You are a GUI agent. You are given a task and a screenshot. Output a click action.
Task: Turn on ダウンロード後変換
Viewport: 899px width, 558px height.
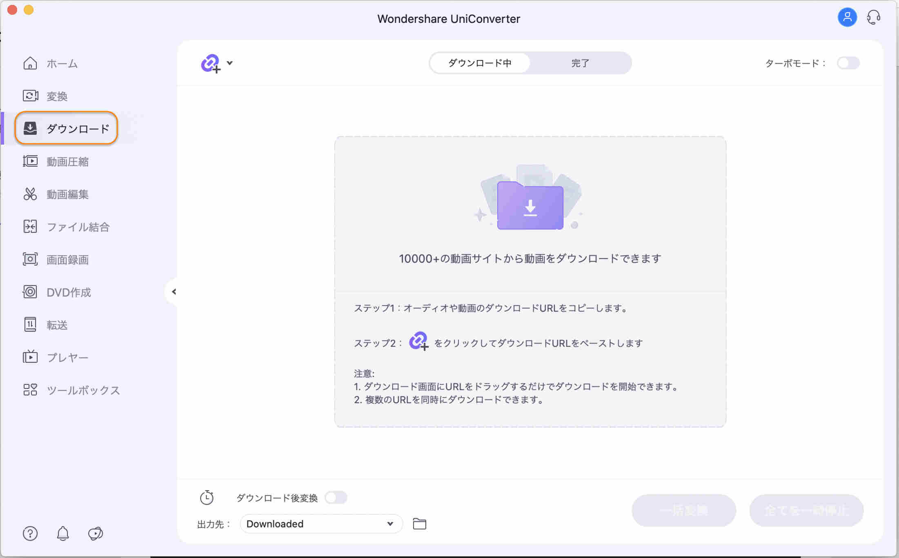pos(336,497)
